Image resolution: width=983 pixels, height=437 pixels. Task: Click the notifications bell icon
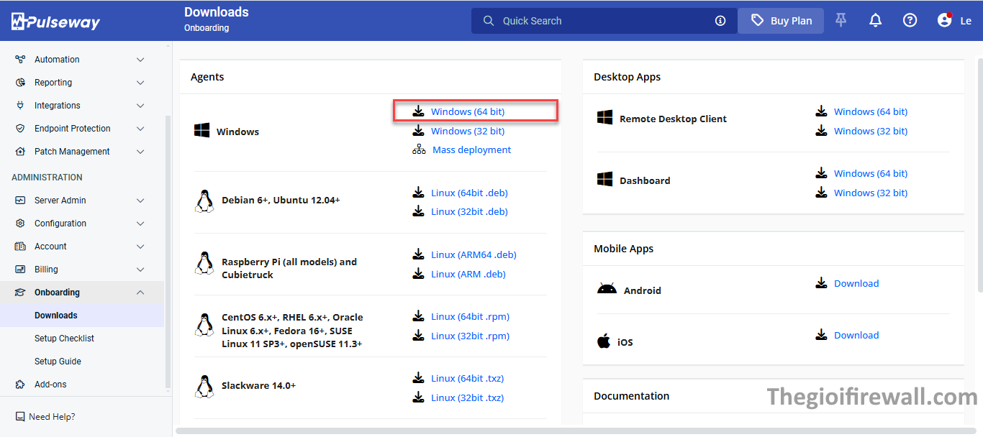pyautogui.click(x=875, y=21)
